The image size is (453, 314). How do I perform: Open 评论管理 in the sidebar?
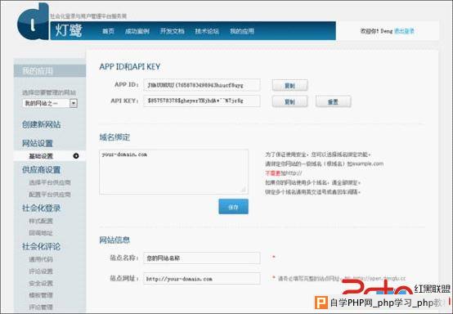point(41,307)
